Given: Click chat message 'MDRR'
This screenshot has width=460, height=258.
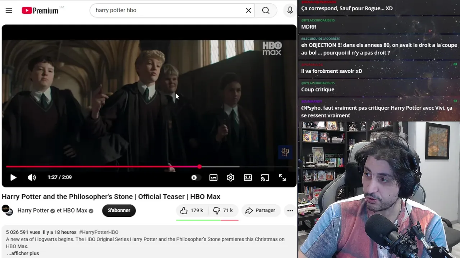Looking at the screenshot, I should coord(309,27).
